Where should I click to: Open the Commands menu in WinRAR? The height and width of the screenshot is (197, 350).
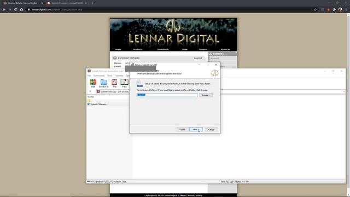point(99,76)
